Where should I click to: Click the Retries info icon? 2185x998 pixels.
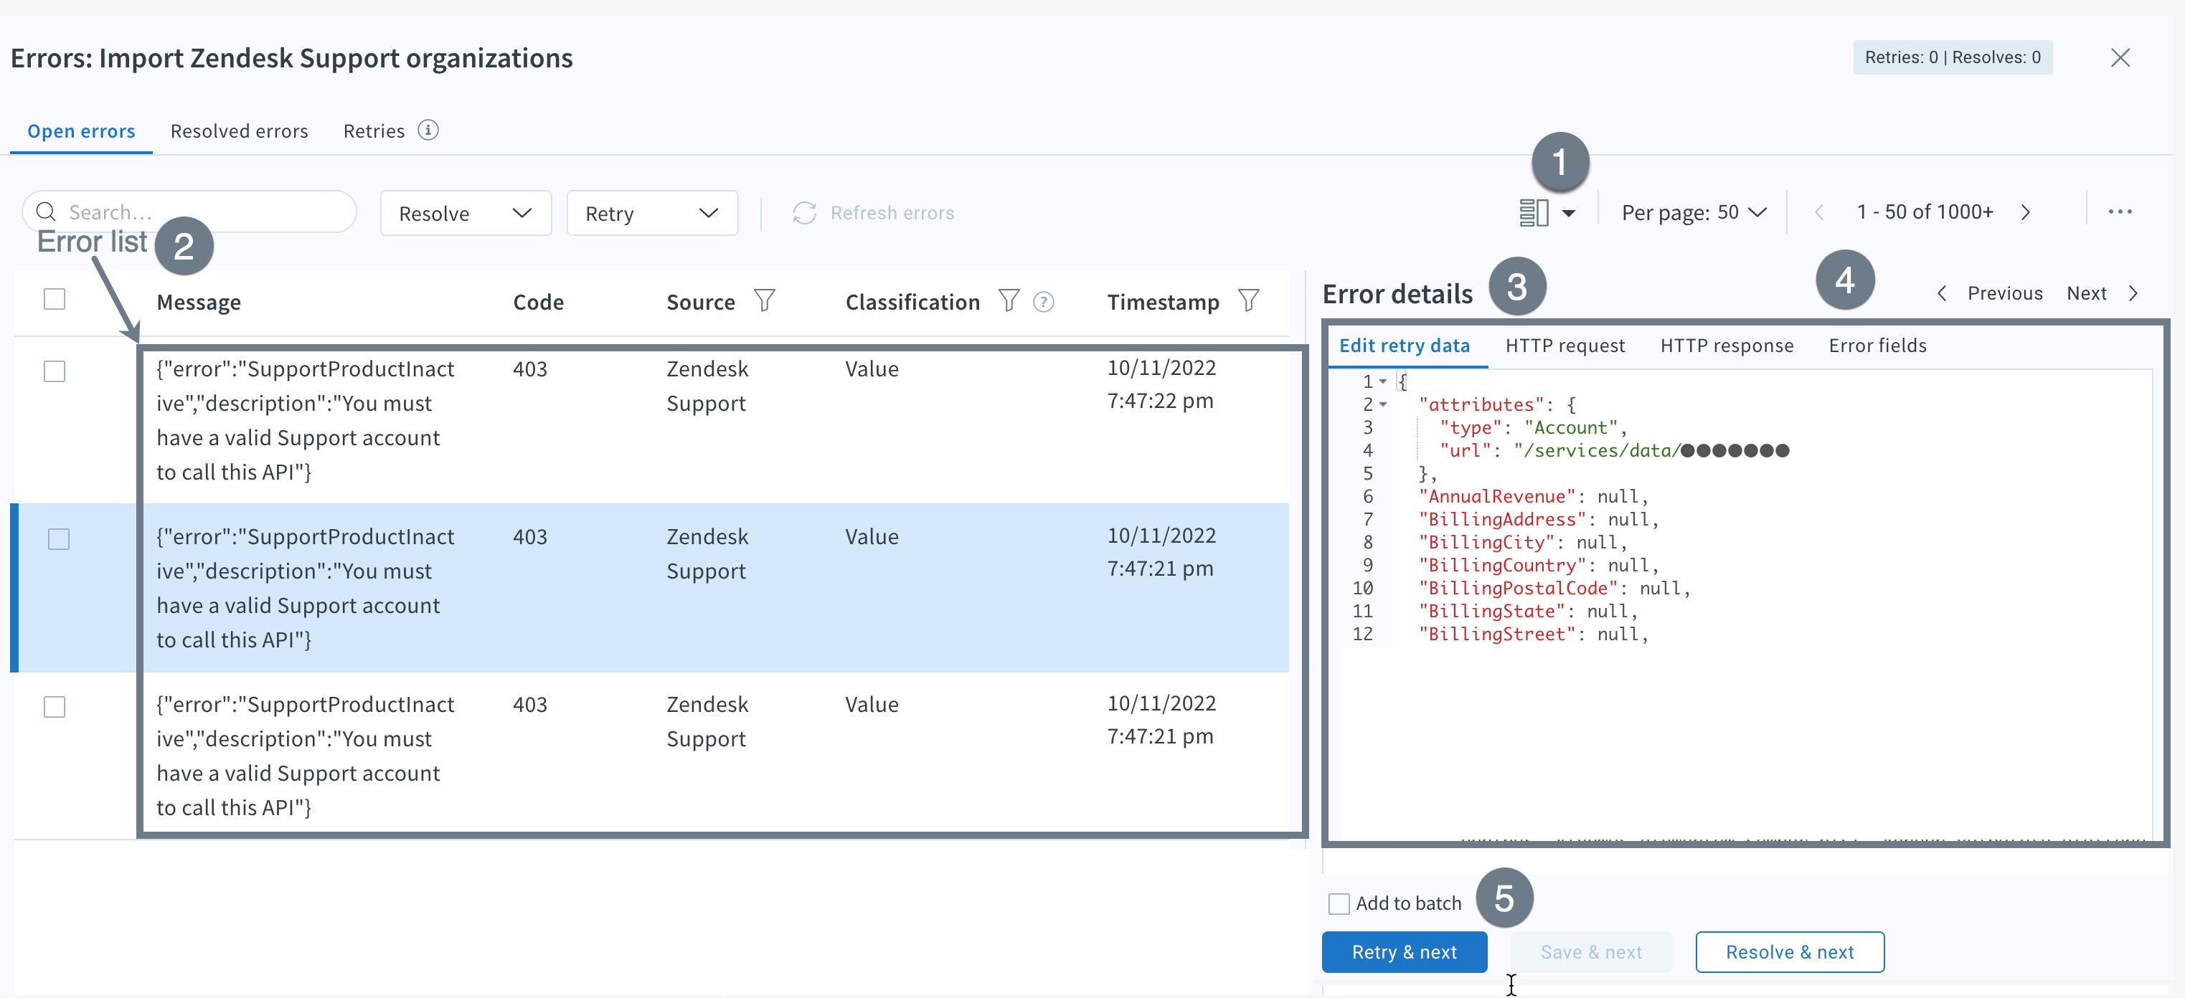[x=428, y=130]
